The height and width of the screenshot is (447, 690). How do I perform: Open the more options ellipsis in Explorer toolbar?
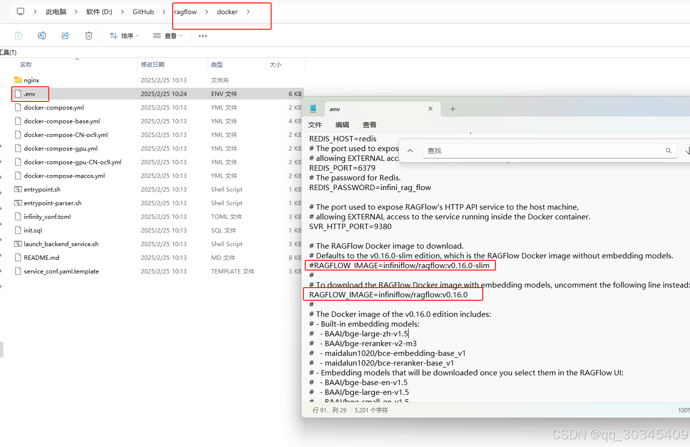pyautogui.click(x=203, y=36)
